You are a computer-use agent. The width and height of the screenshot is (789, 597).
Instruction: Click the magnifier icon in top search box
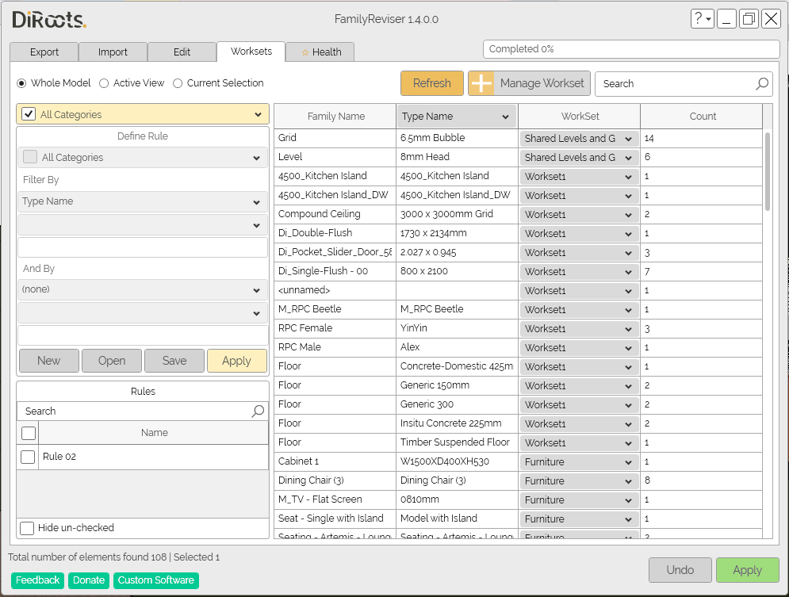pos(761,83)
